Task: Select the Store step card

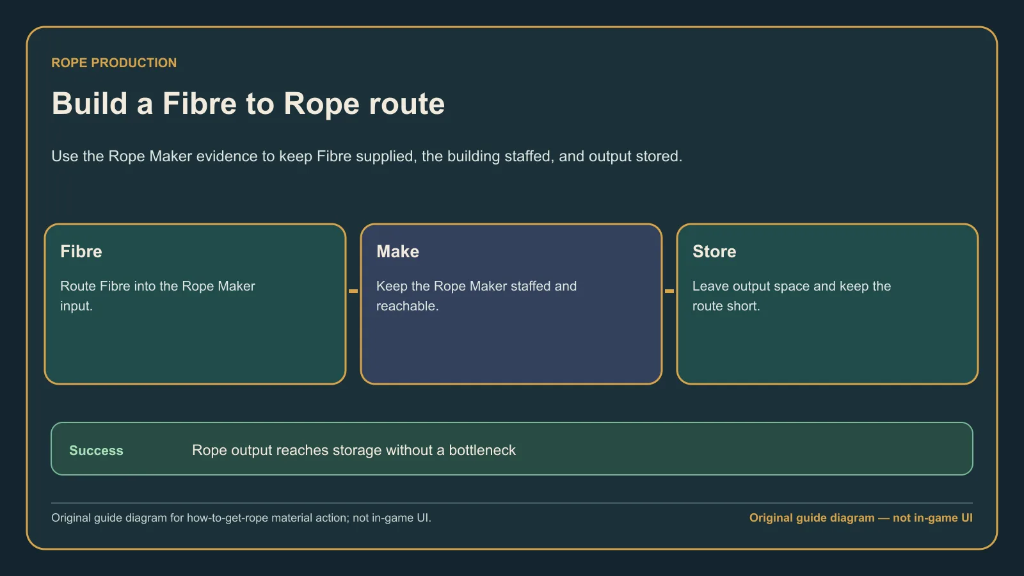Action: (828, 304)
